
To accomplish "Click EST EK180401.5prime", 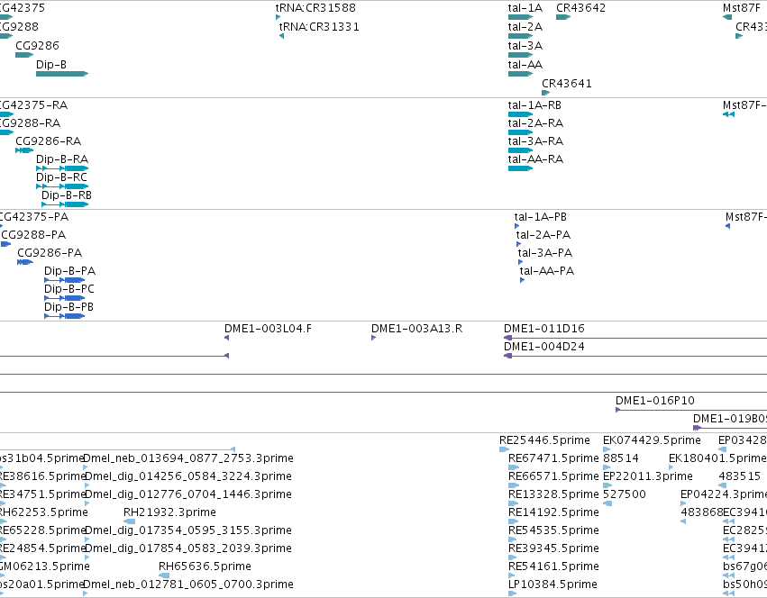I will 717,458.
